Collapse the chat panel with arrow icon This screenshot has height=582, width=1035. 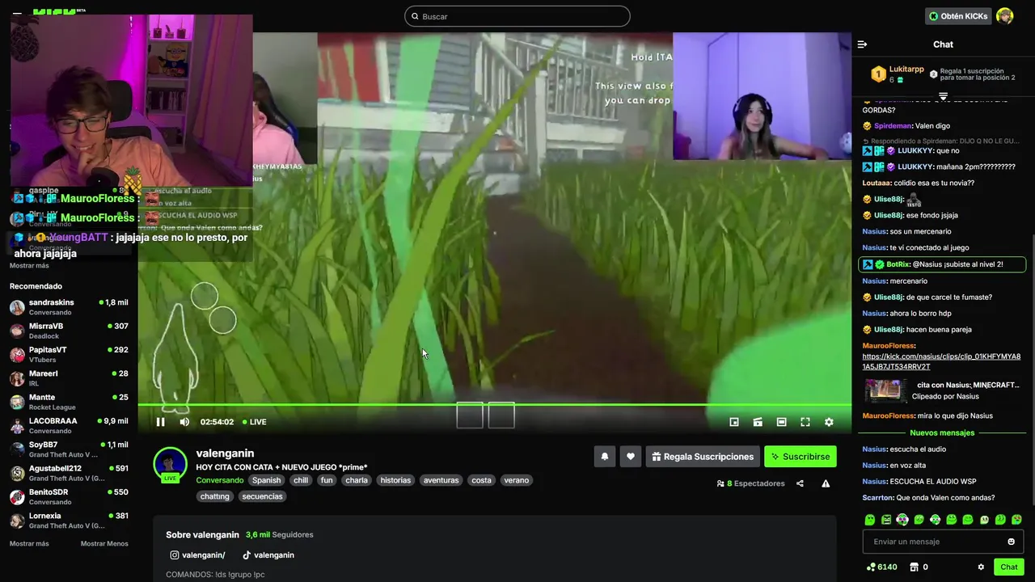(862, 44)
